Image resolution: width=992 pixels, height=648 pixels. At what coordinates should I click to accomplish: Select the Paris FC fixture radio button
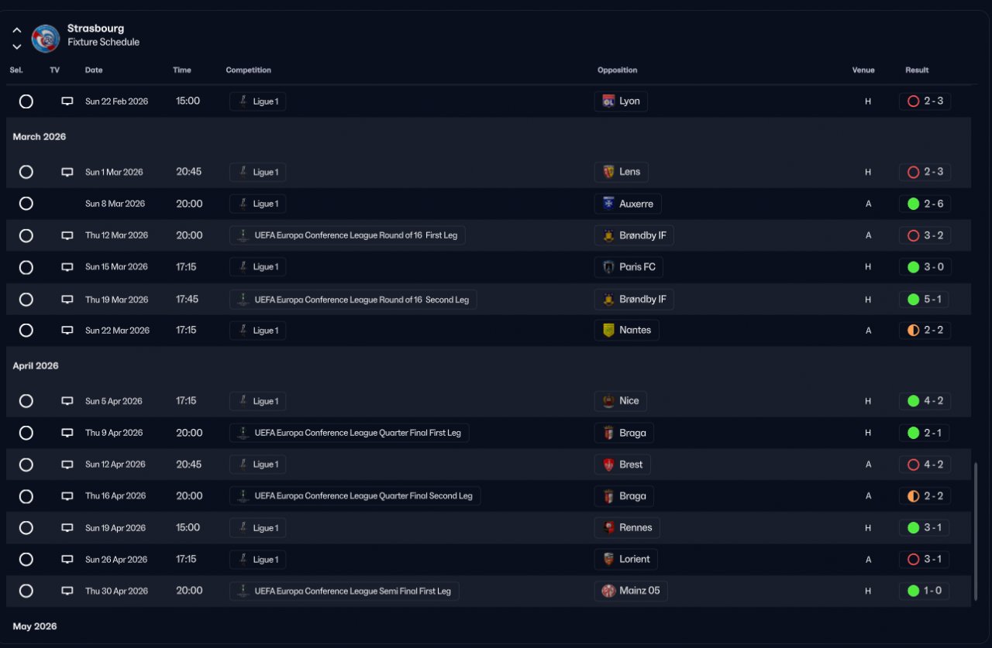pos(26,267)
